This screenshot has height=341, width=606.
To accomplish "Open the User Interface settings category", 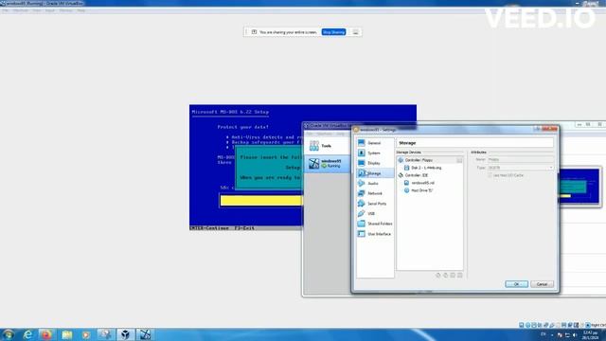I will 374,234.
